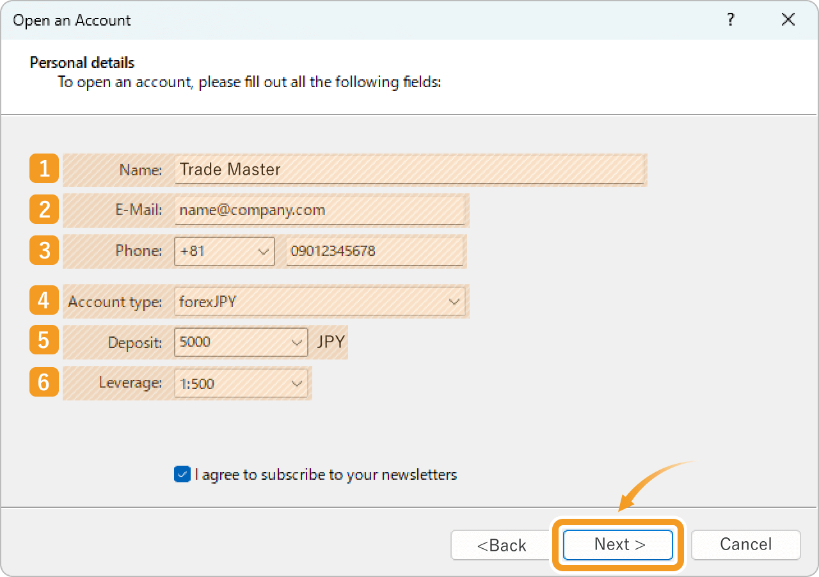Open the +81 phone country code dropdown

tap(224, 251)
